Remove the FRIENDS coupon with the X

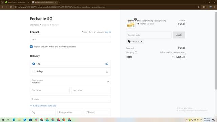coord(142,41)
